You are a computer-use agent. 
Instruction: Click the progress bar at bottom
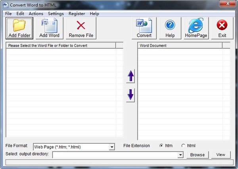click(119, 162)
